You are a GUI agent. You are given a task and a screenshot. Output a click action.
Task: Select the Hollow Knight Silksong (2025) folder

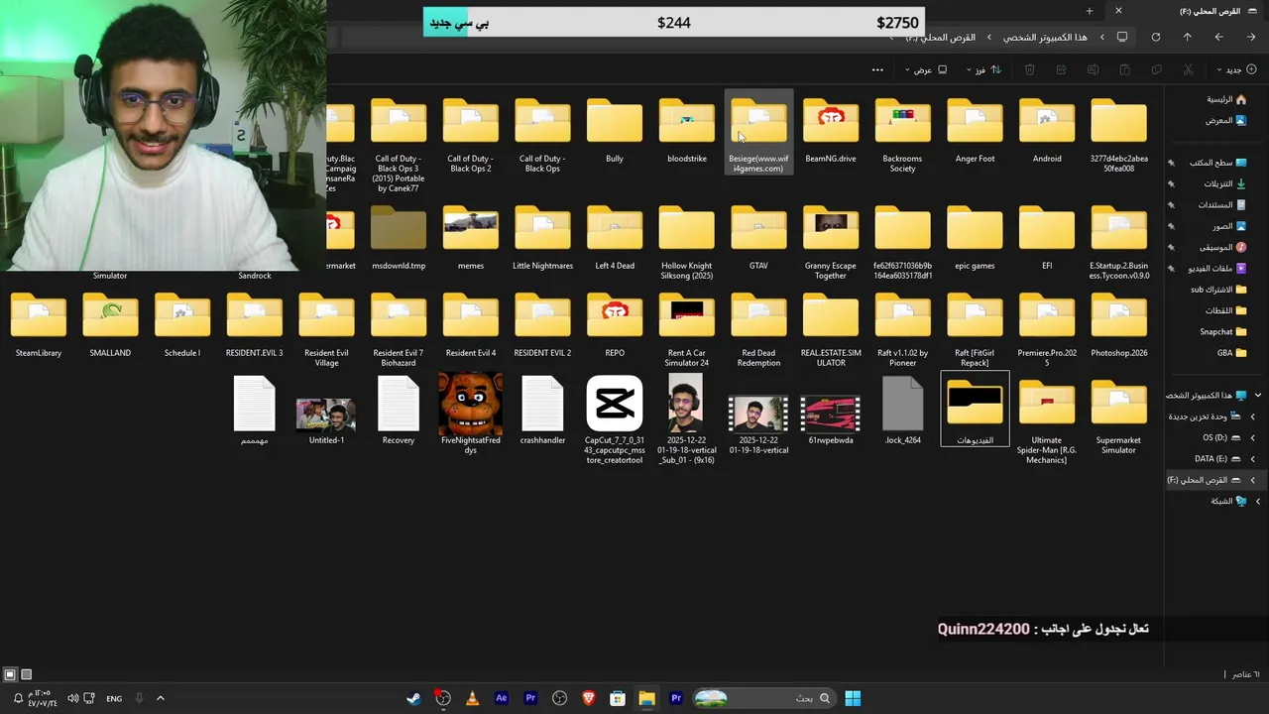(687, 243)
